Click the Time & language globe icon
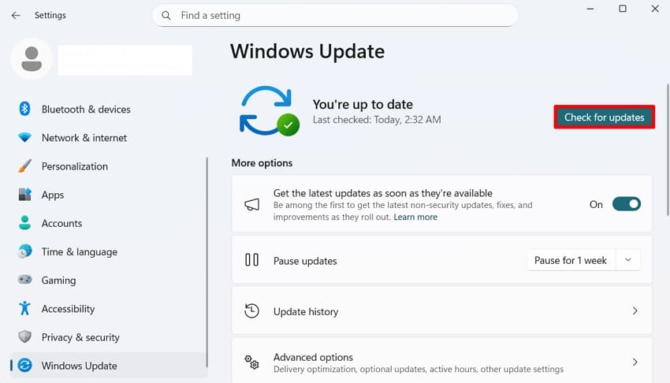 pos(24,251)
